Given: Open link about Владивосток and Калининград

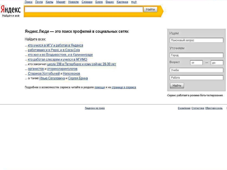Looking at the screenshot, I should [60, 55].
